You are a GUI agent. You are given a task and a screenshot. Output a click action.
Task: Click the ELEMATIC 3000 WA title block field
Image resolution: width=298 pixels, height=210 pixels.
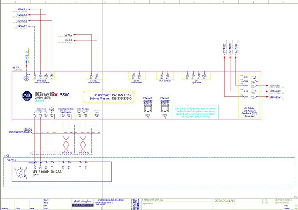click(x=152, y=200)
